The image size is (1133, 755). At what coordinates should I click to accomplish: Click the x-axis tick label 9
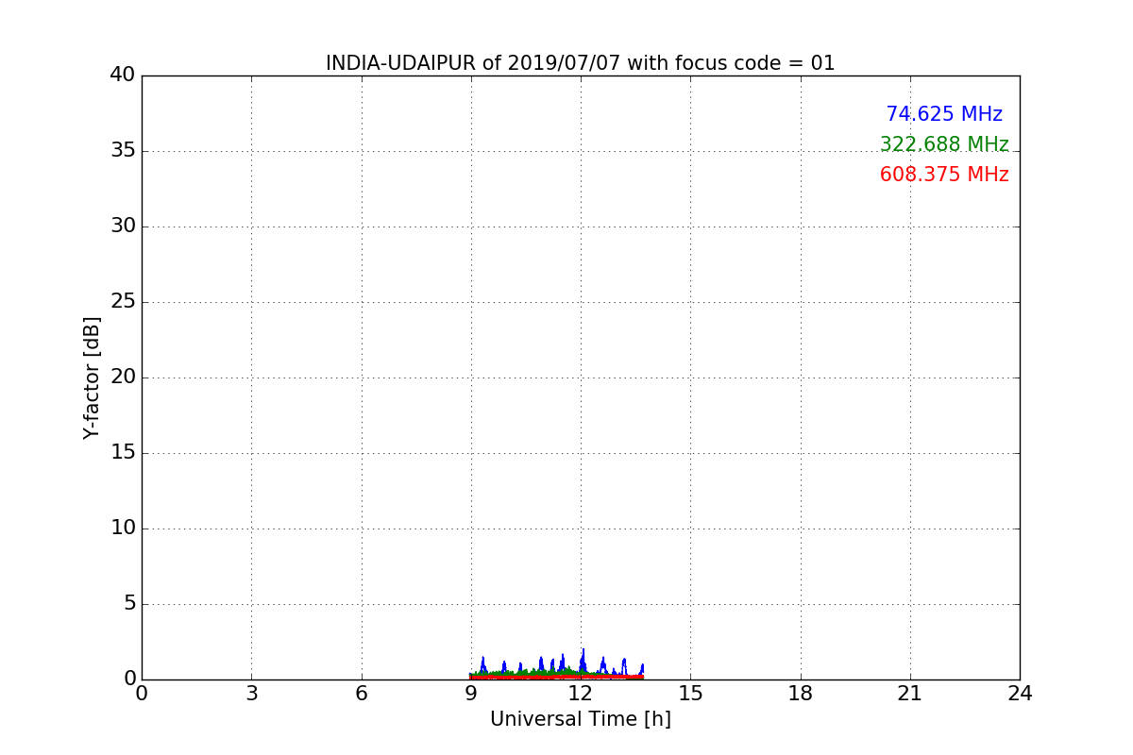[x=471, y=694]
